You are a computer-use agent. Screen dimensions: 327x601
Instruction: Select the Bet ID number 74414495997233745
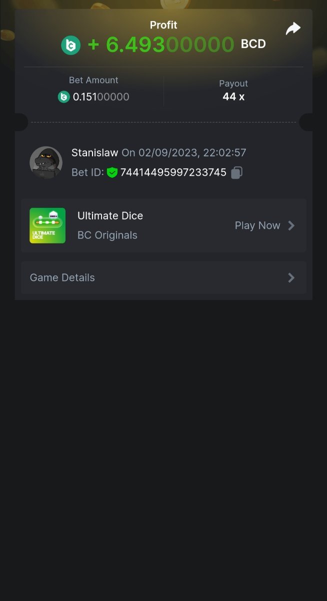coord(173,173)
